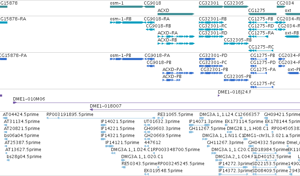The height and width of the screenshot is (176, 300).
Task: Click transcript CG32301-RB
Action: 211,22
